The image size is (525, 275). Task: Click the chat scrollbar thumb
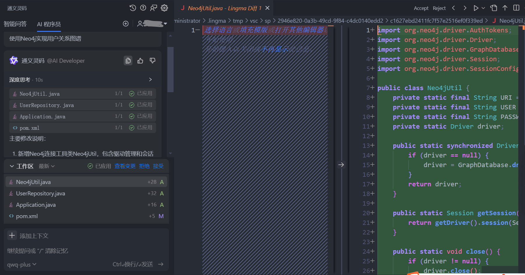click(171, 69)
